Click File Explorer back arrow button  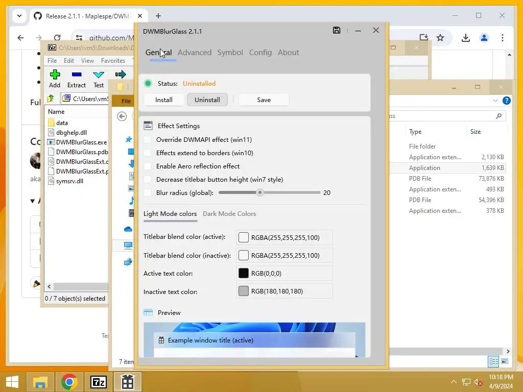coord(122,116)
